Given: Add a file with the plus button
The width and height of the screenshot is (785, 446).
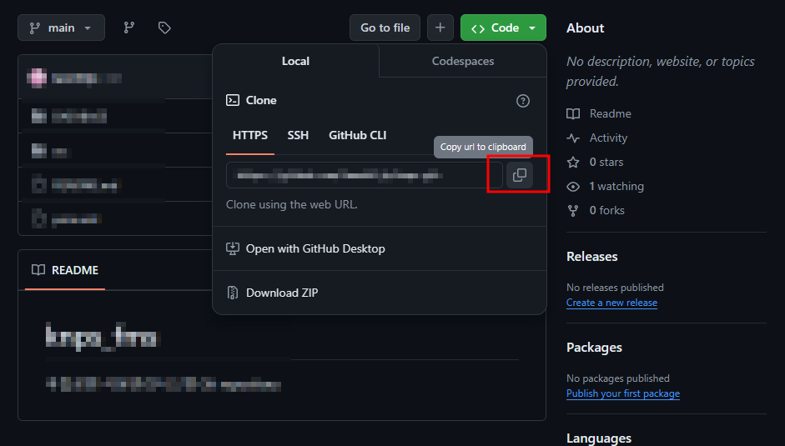Looking at the screenshot, I should pyautogui.click(x=440, y=28).
